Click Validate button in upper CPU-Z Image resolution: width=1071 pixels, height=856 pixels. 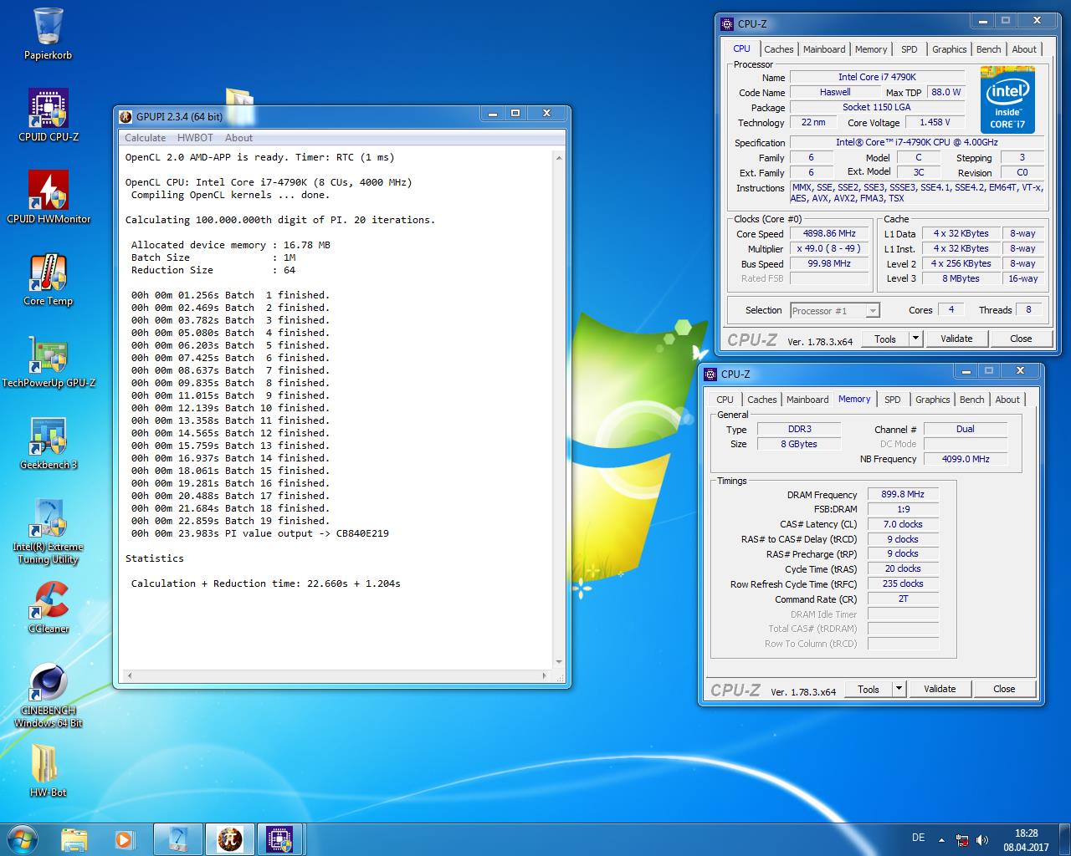pyautogui.click(x=956, y=339)
